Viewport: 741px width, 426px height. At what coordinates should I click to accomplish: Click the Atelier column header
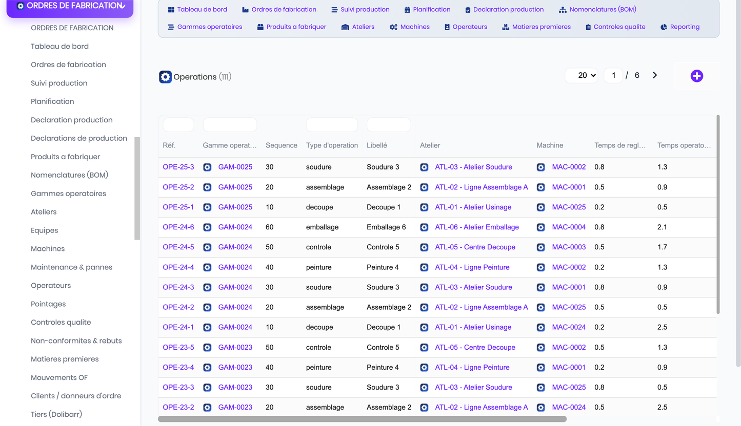[430, 145]
